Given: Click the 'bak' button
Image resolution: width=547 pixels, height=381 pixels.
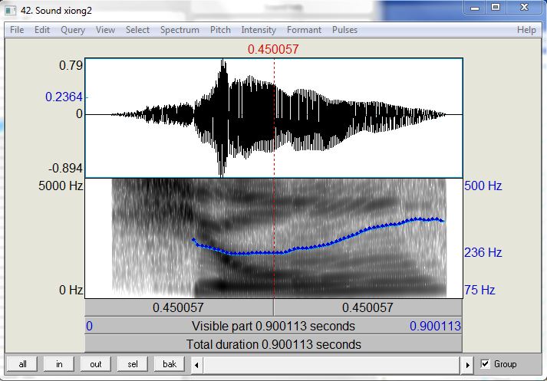Looking at the screenshot, I should coord(170,364).
